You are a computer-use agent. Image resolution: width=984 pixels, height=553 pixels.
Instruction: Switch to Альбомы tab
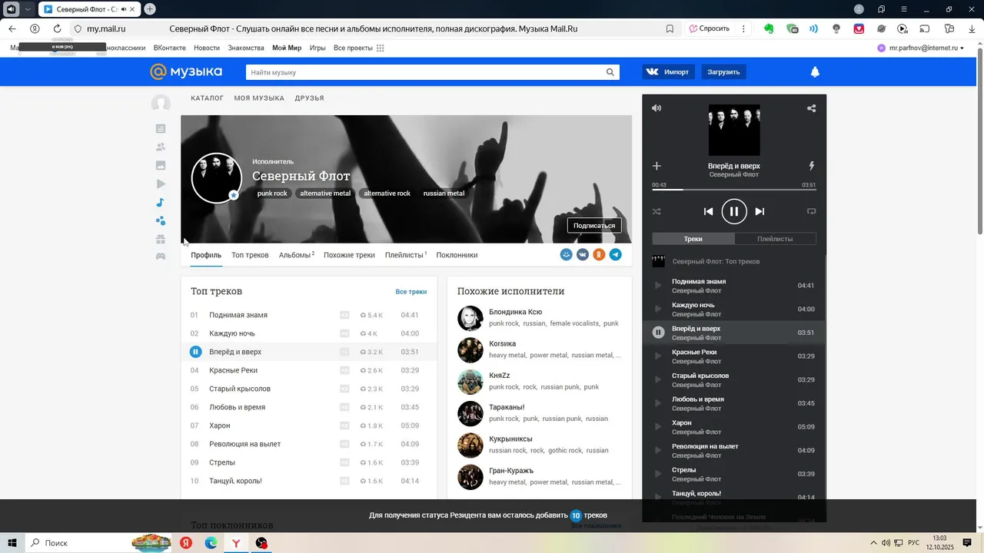click(x=297, y=255)
